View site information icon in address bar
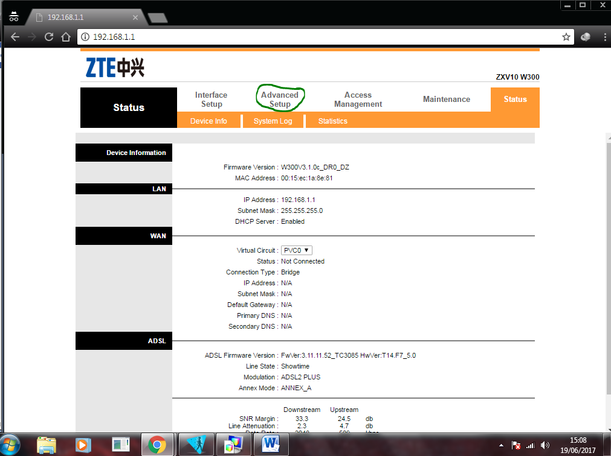The width and height of the screenshot is (611, 456). (x=85, y=37)
